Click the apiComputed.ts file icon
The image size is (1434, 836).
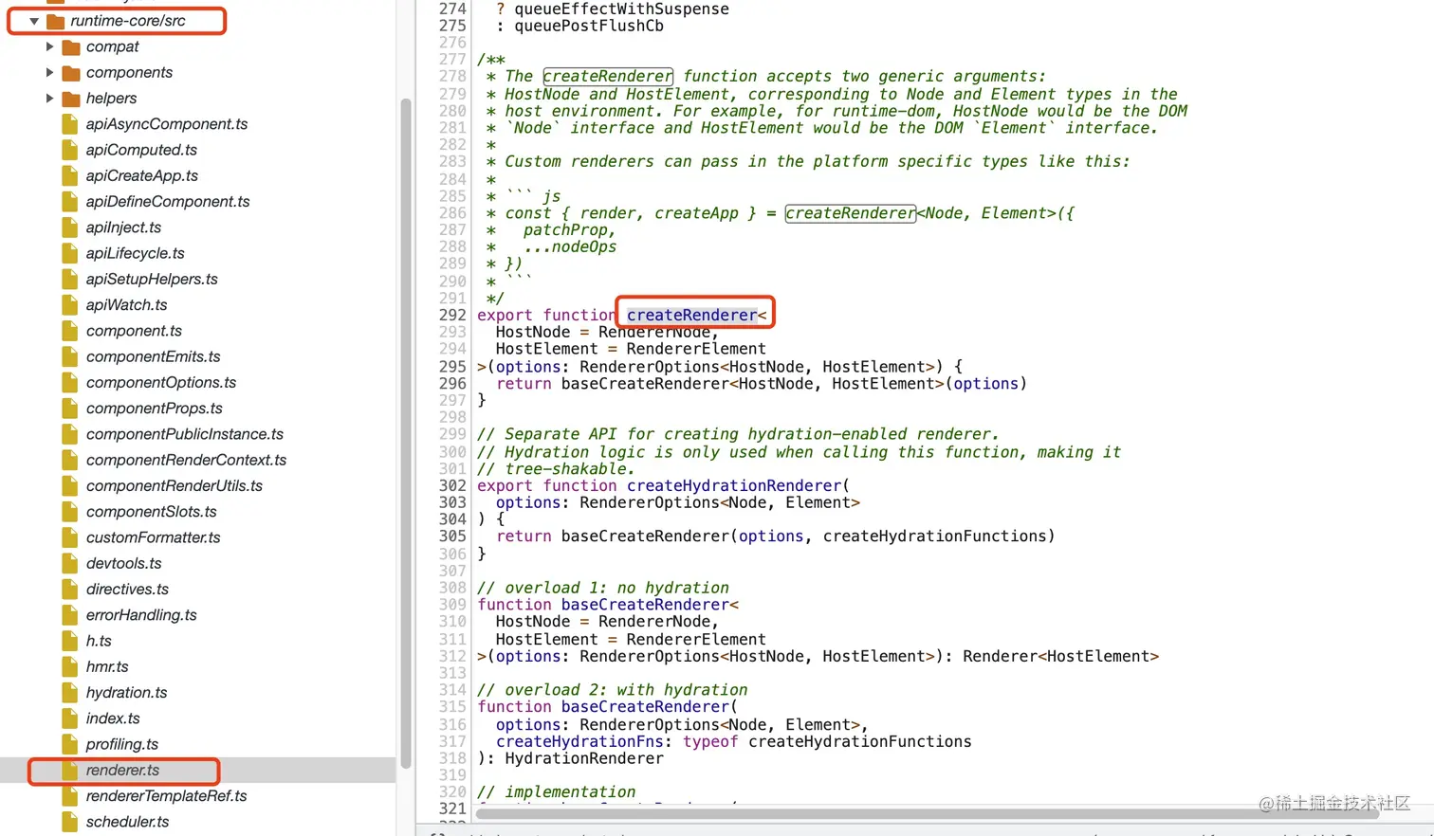[69, 150]
